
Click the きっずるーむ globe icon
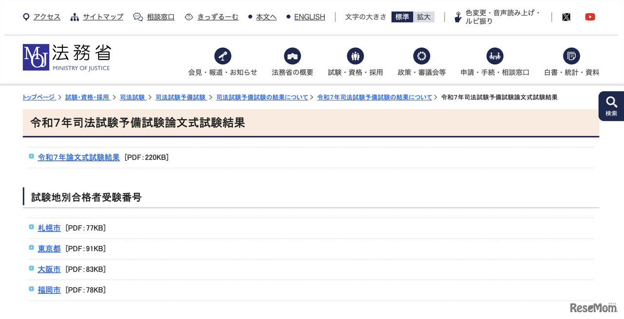(189, 16)
